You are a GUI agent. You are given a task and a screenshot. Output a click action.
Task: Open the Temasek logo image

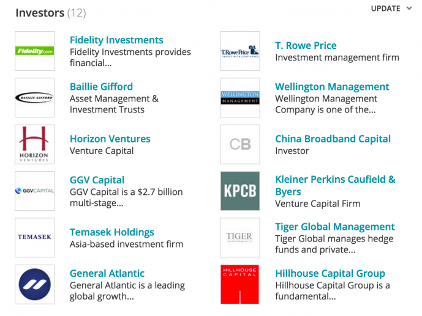pos(35,238)
